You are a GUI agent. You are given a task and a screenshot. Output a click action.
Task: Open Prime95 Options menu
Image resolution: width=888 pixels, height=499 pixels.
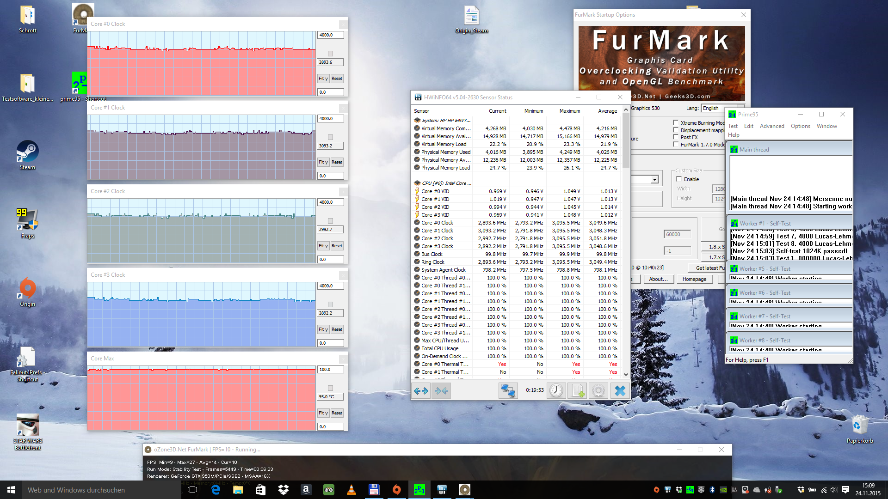pos(800,126)
